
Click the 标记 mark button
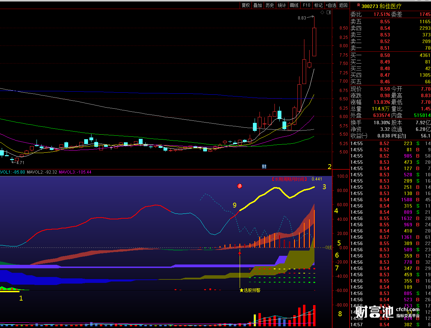[x=318, y=5]
